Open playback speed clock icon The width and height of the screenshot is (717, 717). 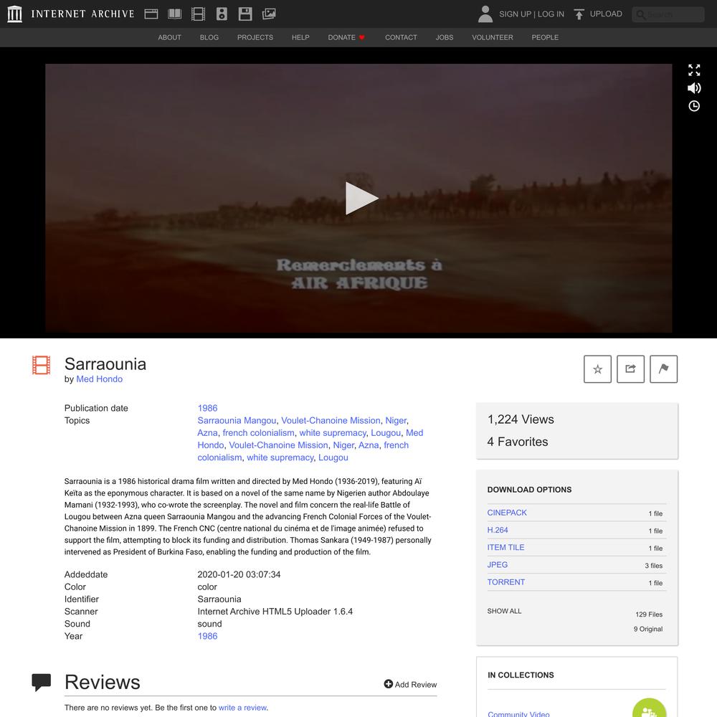coord(694,106)
